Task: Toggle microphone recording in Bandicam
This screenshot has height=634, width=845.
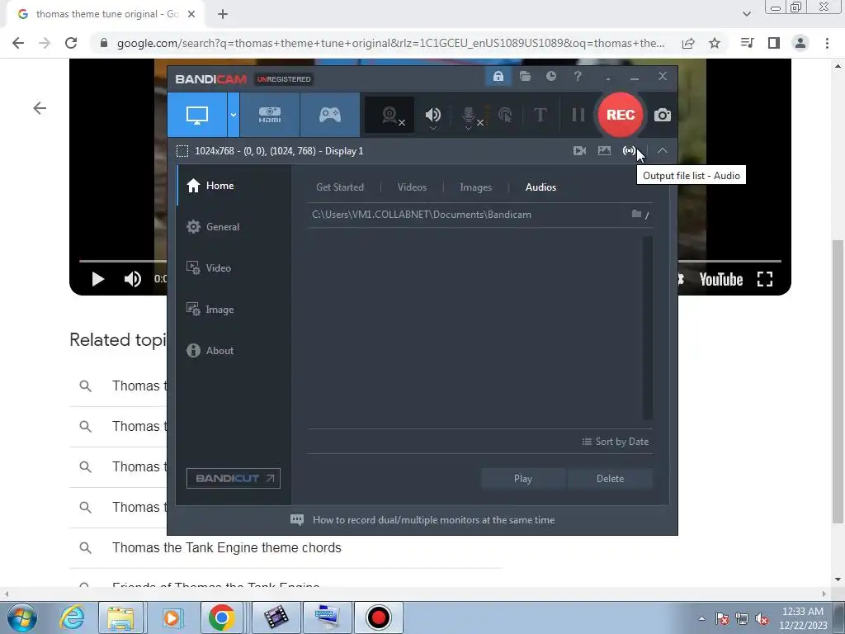Action: (x=469, y=116)
